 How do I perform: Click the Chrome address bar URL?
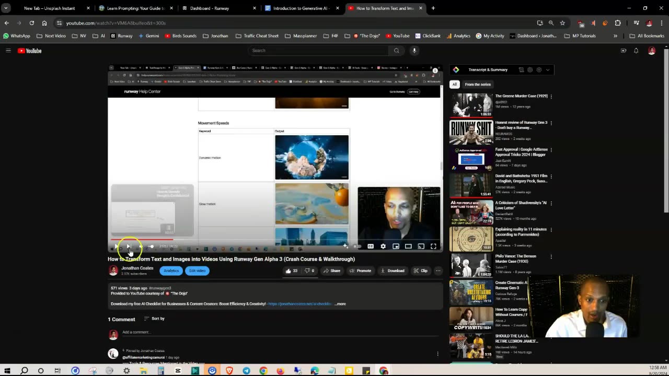coord(116,23)
